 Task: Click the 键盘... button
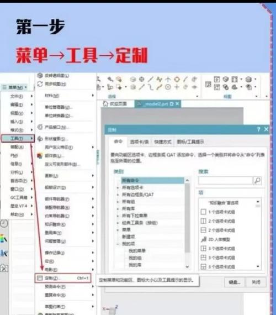pos(235,282)
